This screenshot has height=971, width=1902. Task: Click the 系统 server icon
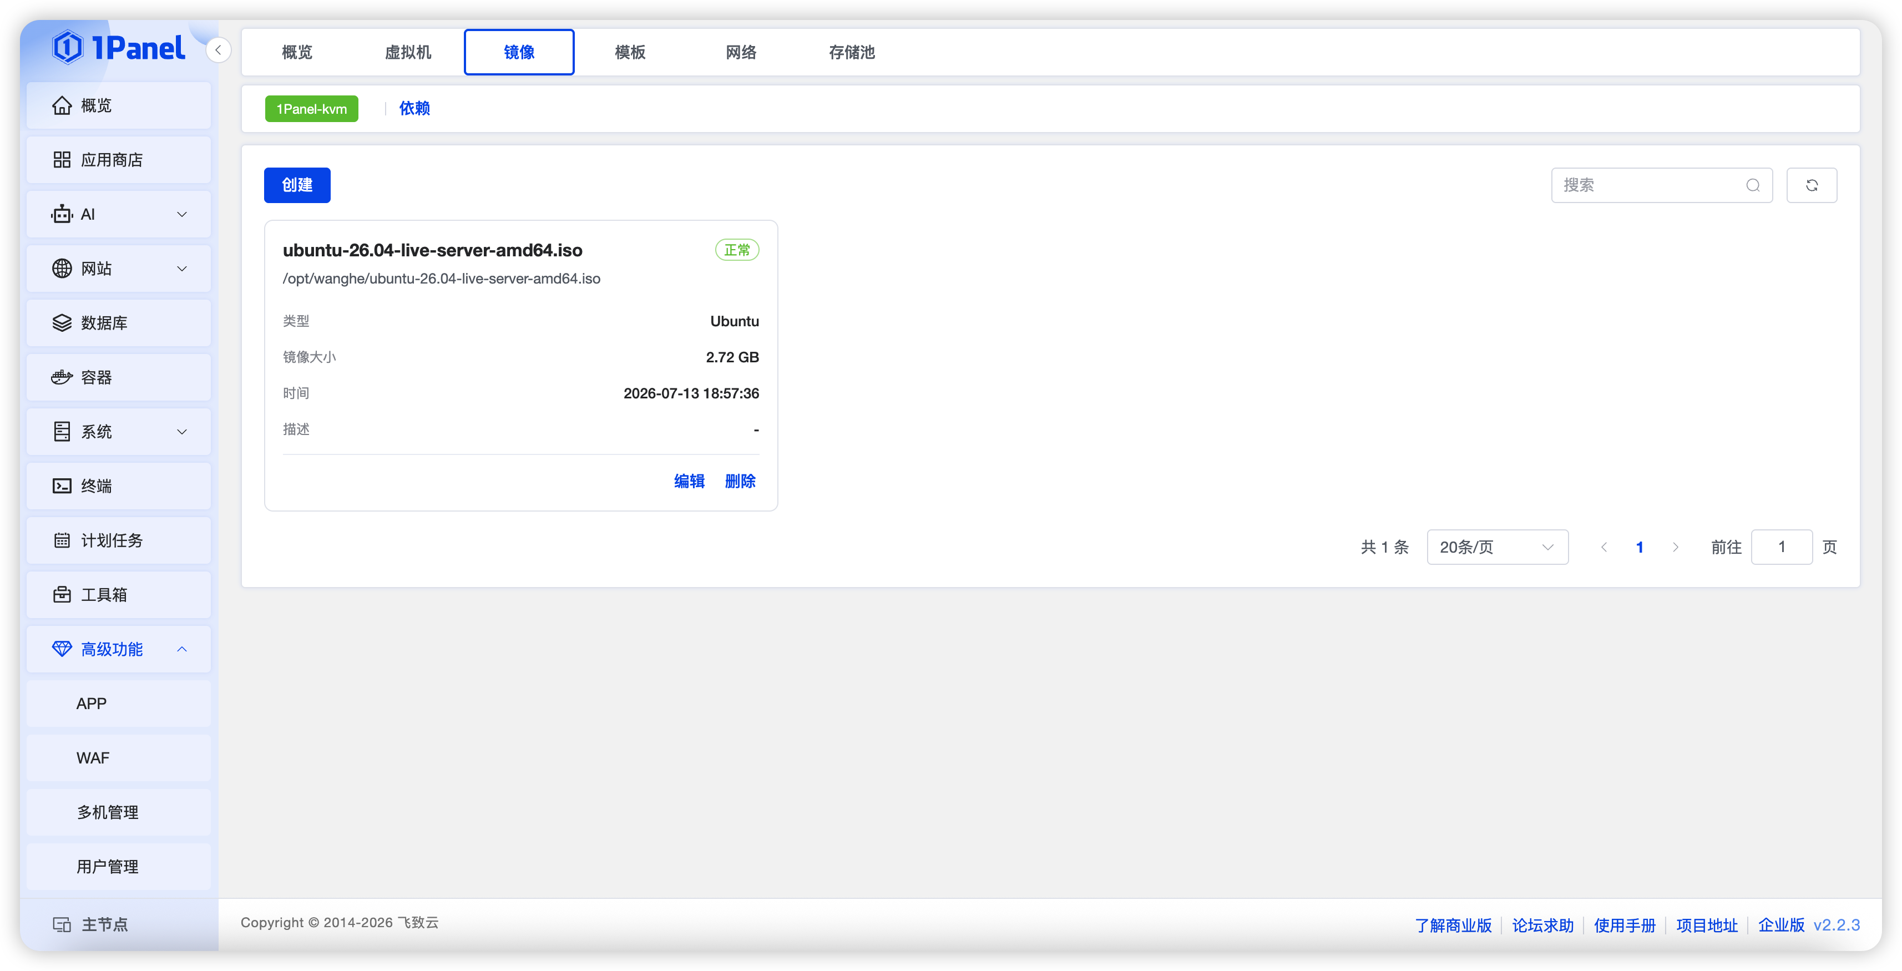(62, 432)
